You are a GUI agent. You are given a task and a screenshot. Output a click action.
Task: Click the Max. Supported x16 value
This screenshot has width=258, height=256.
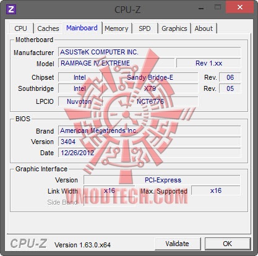[216, 190]
